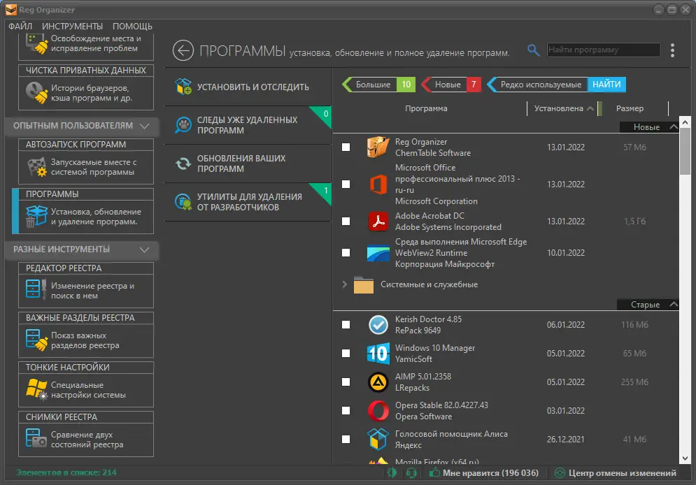Open the ПОМОЩЬ menu
Screen dimensions: 696x485
(132, 26)
